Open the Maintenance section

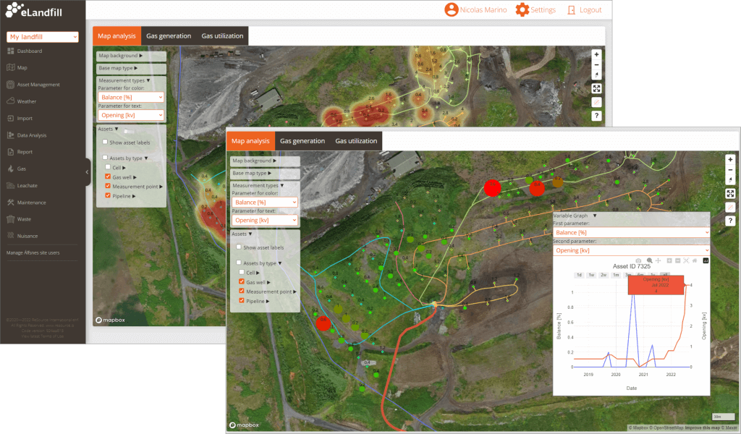(x=31, y=203)
